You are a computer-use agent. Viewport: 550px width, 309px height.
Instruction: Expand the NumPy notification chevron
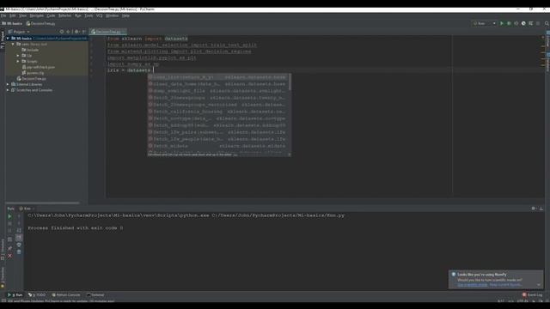[539, 284]
